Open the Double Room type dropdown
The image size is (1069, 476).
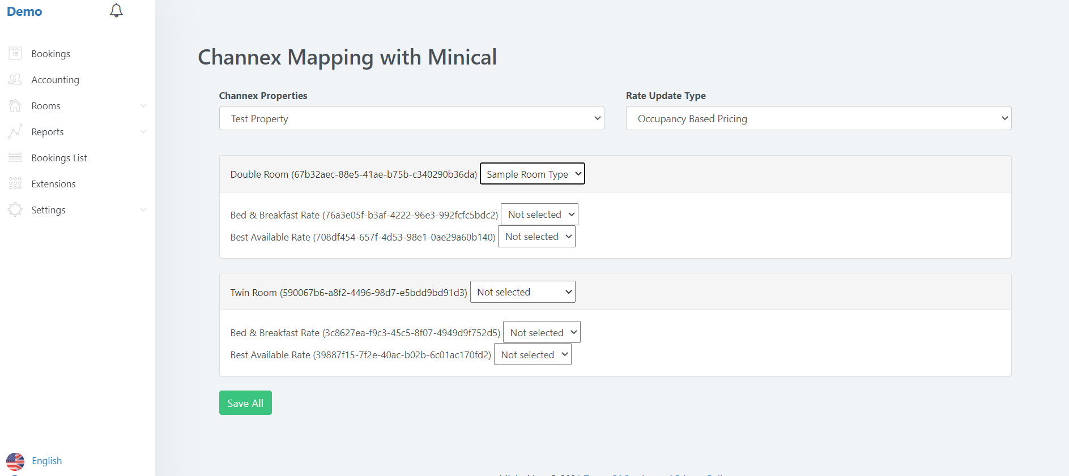(532, 174)
